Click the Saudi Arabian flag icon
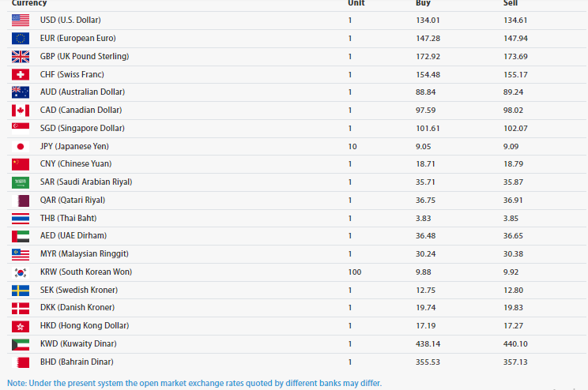The image size is (588, 390). tap(21, 182)
